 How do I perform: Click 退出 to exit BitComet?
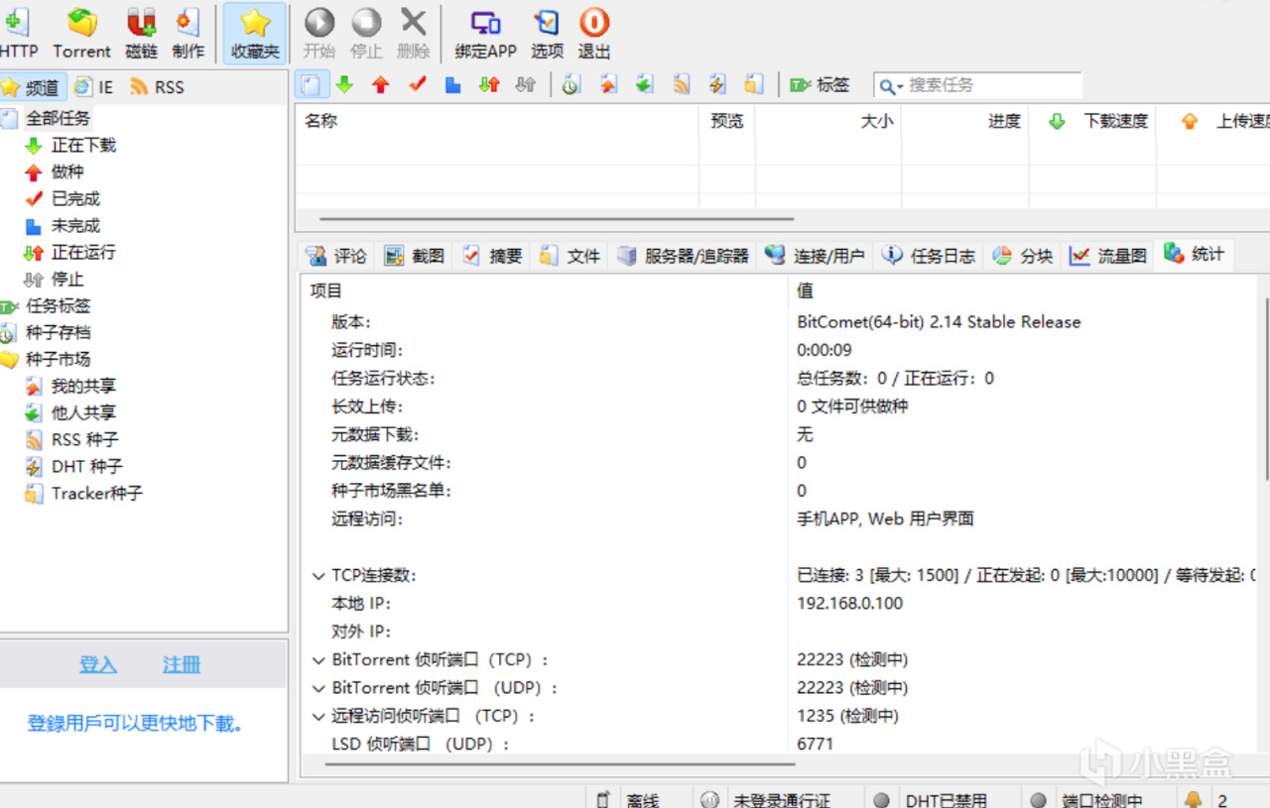[x=594, y=34]
